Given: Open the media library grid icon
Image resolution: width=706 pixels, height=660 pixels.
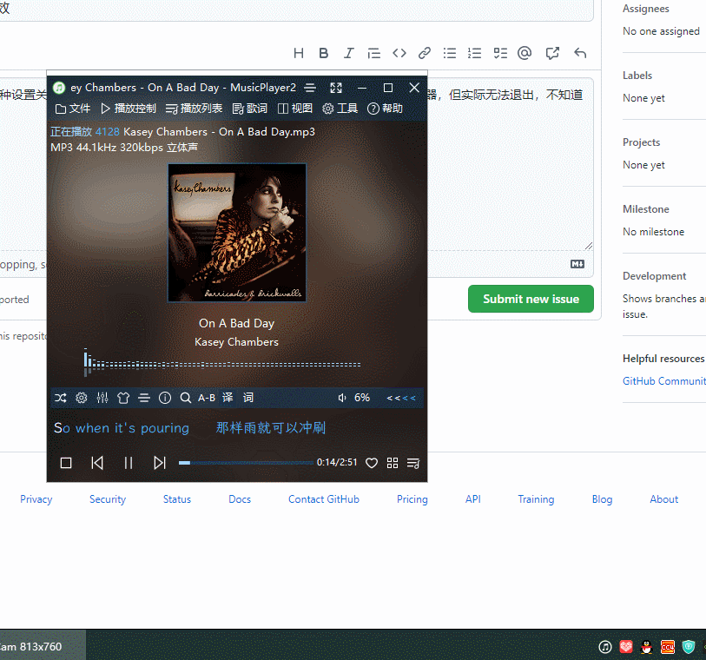Looking at the screenshot, I should (x=393, y=463).
